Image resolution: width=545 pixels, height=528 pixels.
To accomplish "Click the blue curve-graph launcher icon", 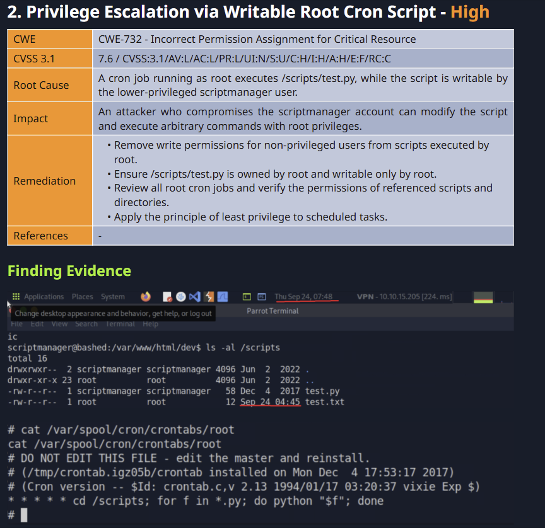I will point(223,297).
